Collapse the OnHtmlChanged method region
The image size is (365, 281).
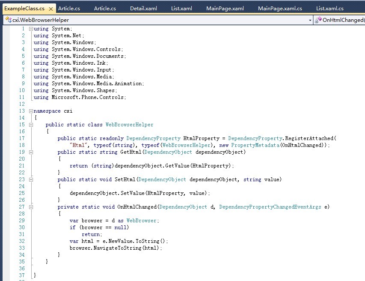31,207
